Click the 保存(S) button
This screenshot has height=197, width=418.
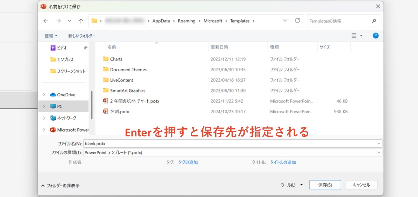tap(325, 185)
